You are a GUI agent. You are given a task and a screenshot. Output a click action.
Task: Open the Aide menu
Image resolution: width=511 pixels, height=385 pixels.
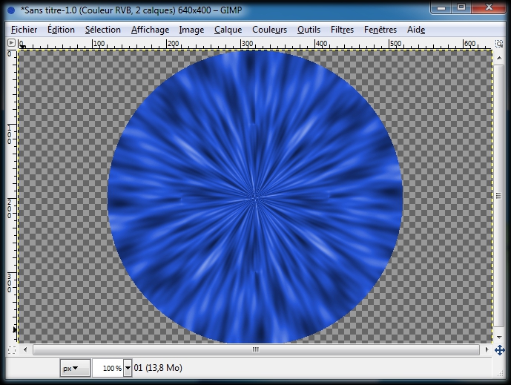click(x=416, y=30)
